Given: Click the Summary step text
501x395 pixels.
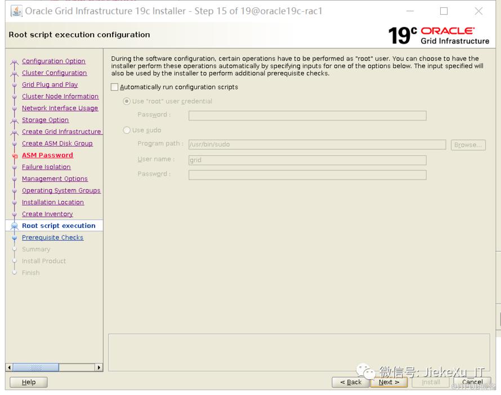Looking at the screenshot, I should click(x=36, y=249).
